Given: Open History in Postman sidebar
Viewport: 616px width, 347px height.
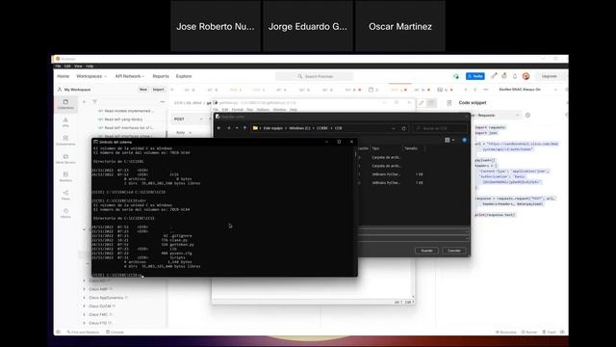Looking at the screenshot, I should (x=65, y=213).
